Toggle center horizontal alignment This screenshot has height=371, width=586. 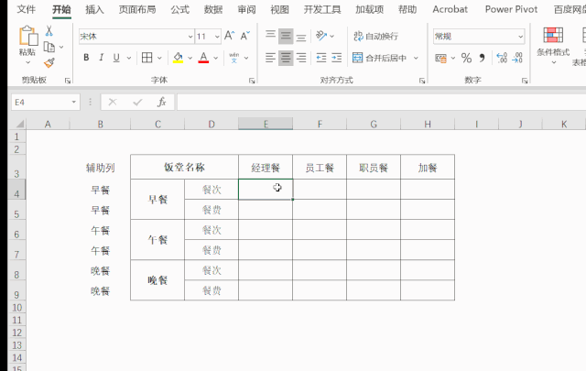286,58
